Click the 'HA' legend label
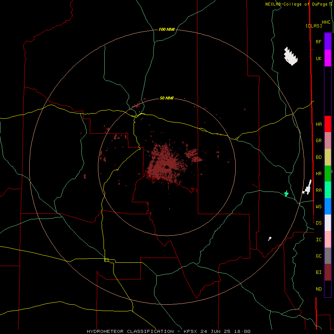The width and height of the screenshot is (334, 334). coord(319,124)
